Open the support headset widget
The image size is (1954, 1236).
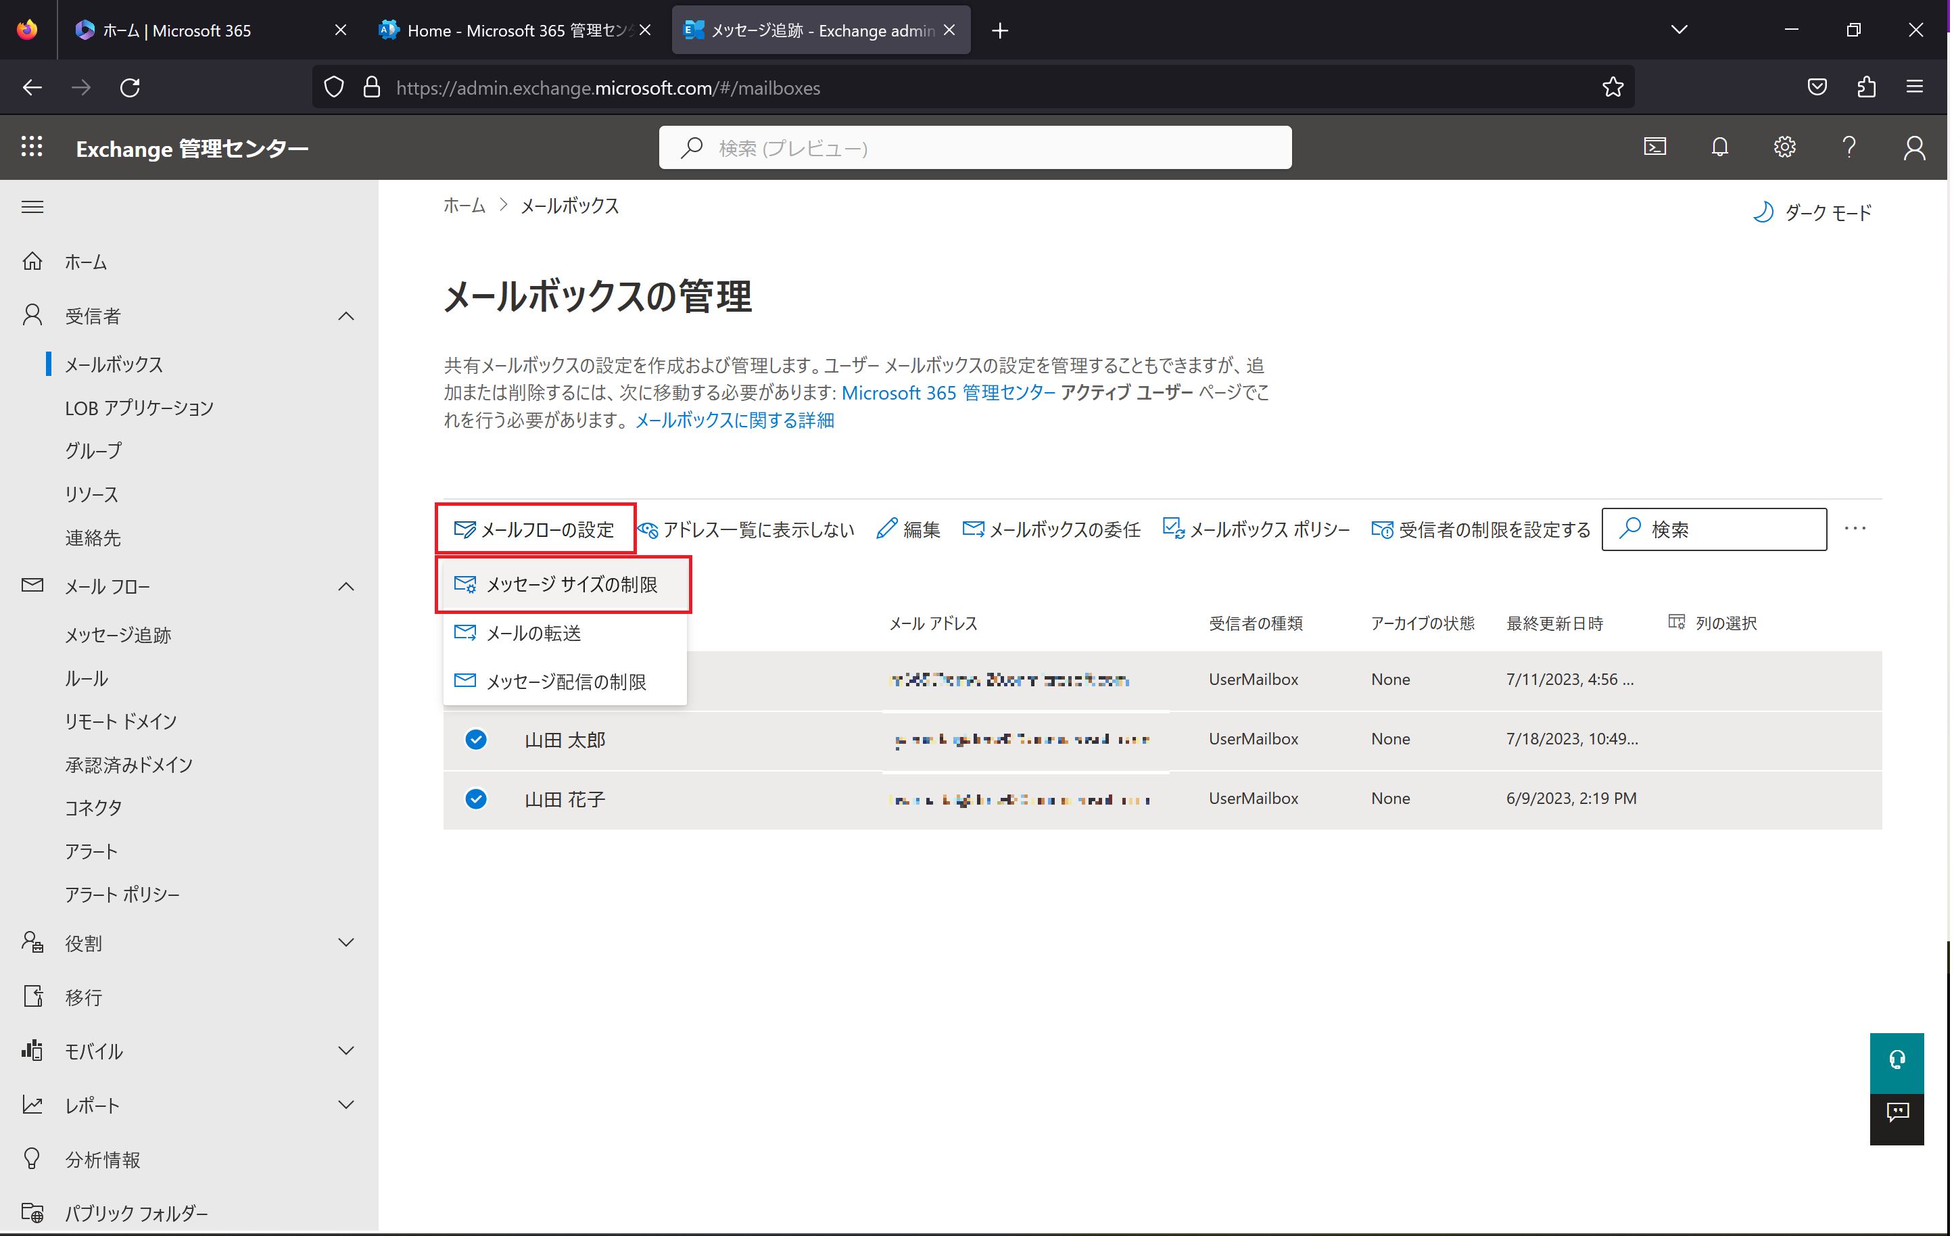(1897, 1062)
